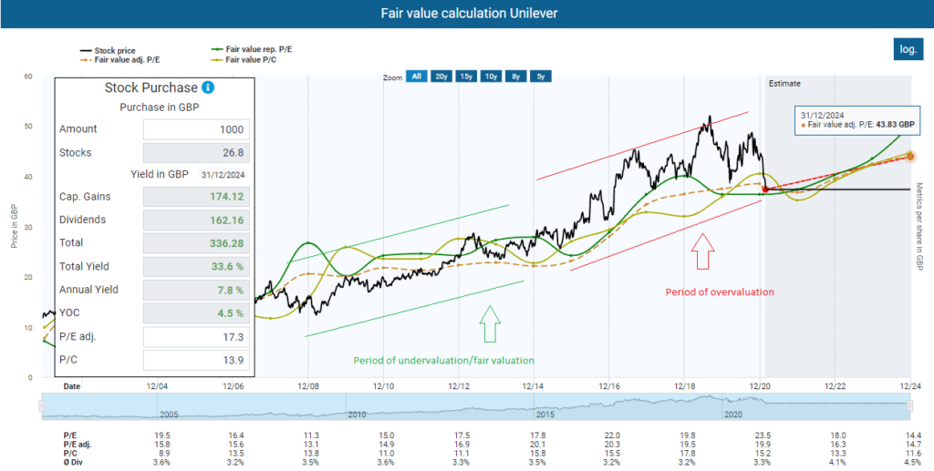934x471 pixels.
Task: Click the red 12/20 stock price point
Action: point(765,189)
